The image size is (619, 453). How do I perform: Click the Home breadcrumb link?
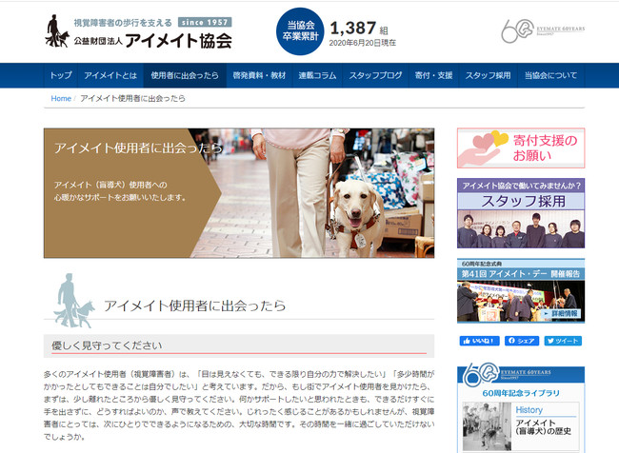pos(61,99)
